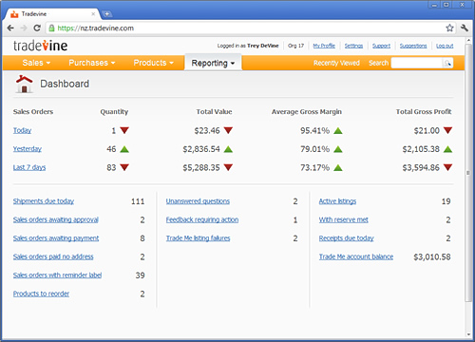Expand the Reporting menu
This screenshot has width=475, height=342.
pyautogui.click(x=213, y=63)
